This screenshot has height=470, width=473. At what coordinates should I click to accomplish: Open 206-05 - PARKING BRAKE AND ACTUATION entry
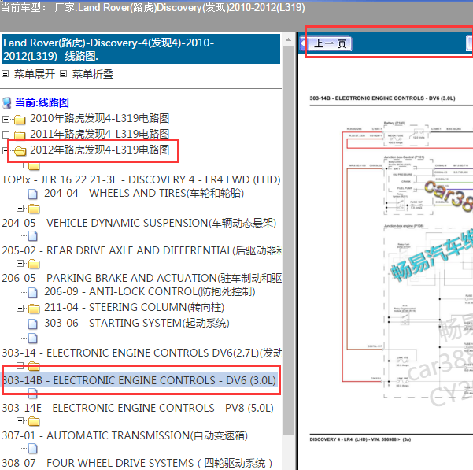point(142,278)
